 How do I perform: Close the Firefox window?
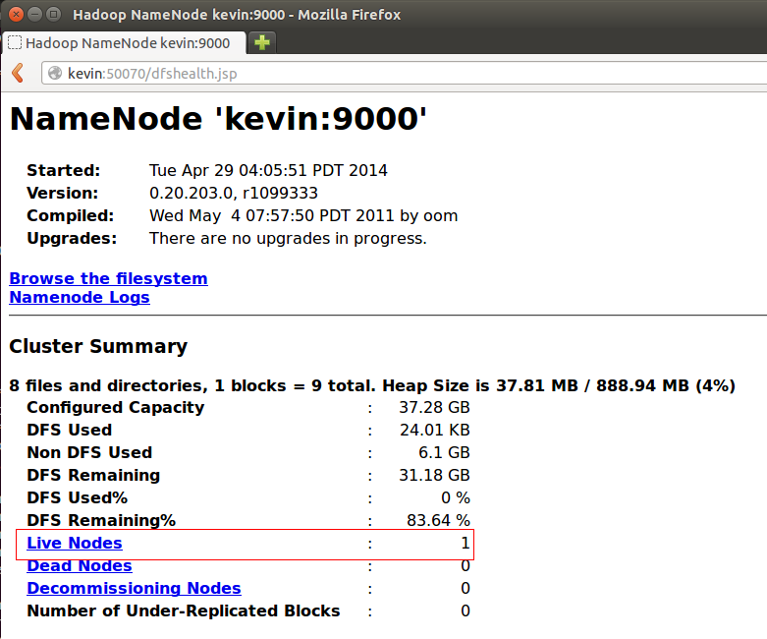16,14
